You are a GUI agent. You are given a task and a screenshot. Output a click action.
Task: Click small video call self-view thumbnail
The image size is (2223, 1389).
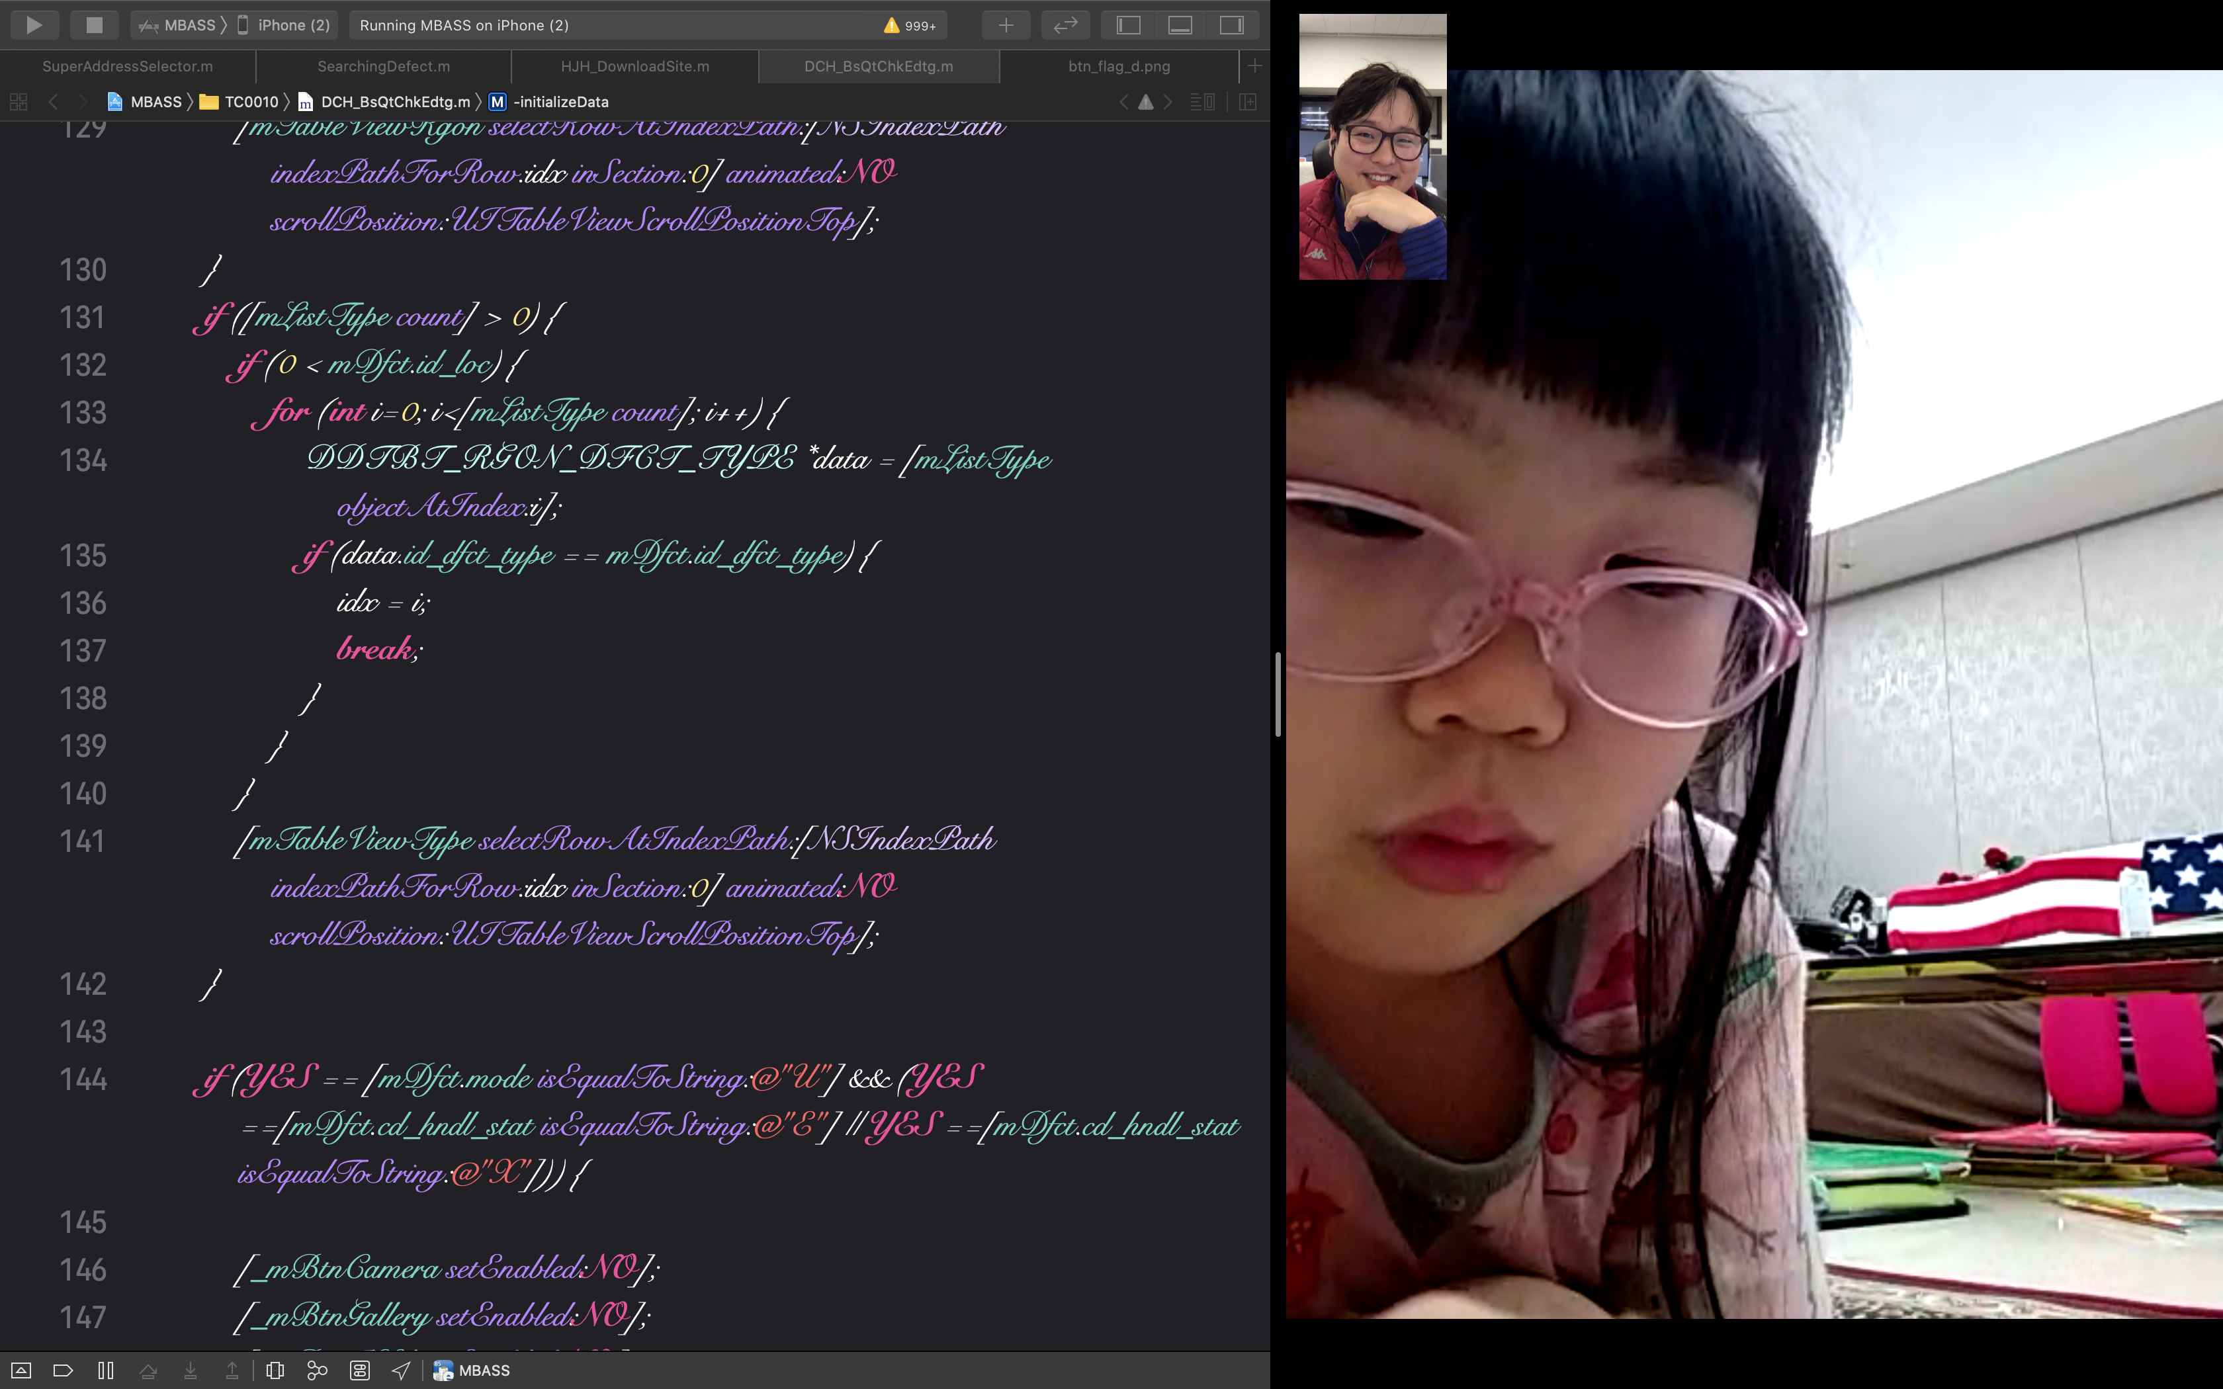[x=1372, y=147]
